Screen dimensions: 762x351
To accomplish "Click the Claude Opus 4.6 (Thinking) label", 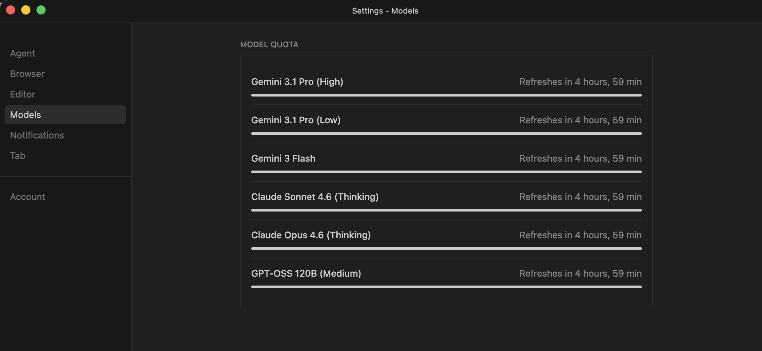I will point(311,235).
